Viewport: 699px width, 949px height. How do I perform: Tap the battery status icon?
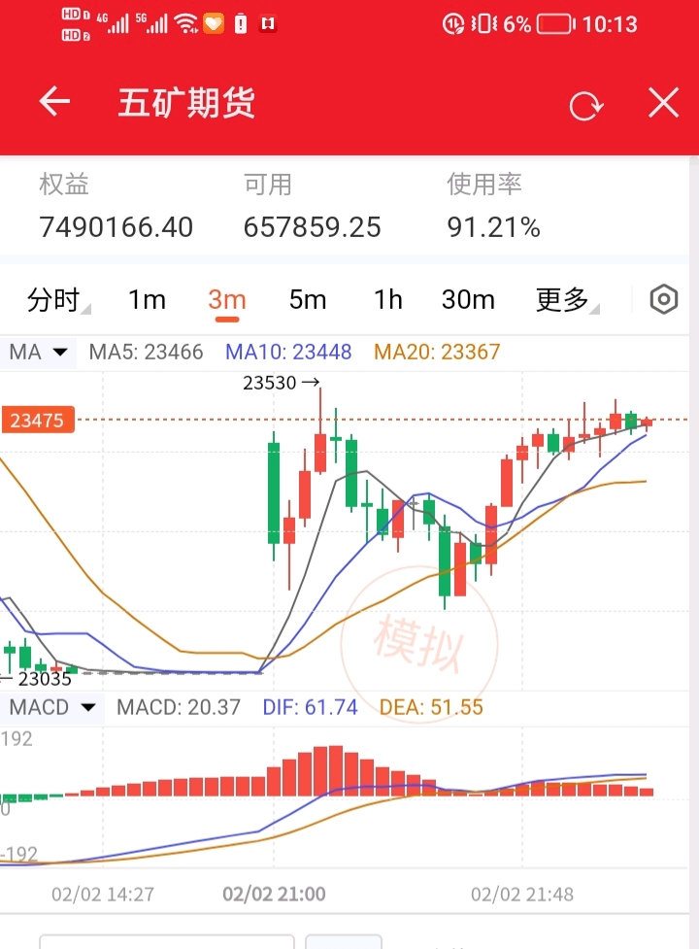(555, 24)
